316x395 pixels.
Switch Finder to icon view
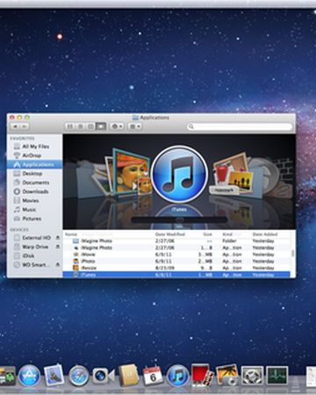pos(69,126)
